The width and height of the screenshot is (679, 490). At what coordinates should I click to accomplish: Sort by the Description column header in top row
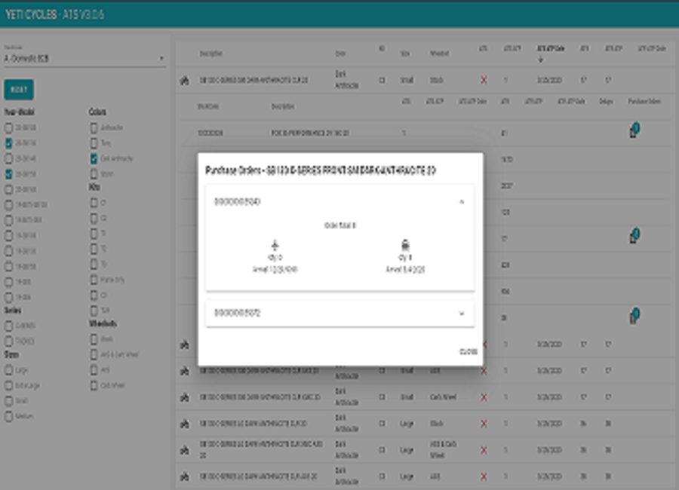coord(211,54)
